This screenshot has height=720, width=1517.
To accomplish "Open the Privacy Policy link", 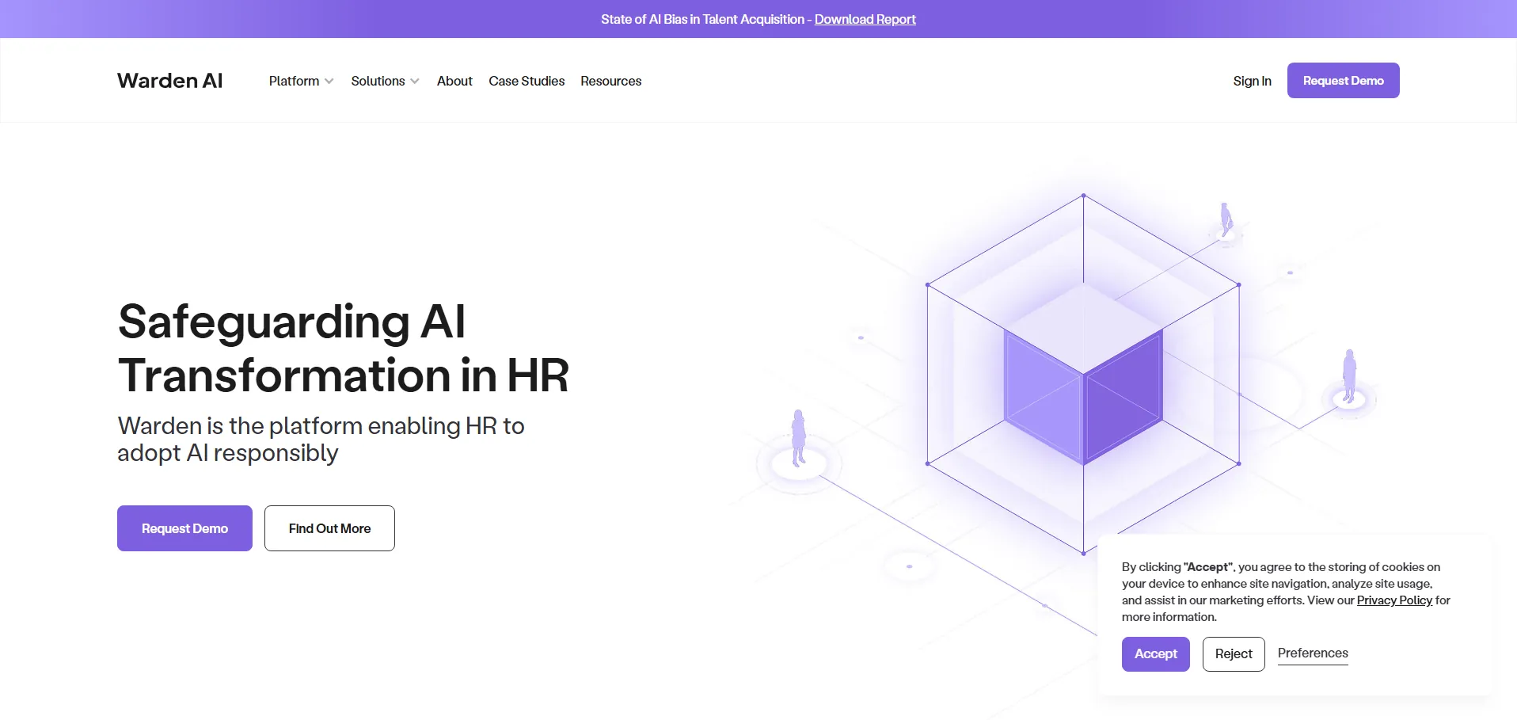I will click(1394, 600).
